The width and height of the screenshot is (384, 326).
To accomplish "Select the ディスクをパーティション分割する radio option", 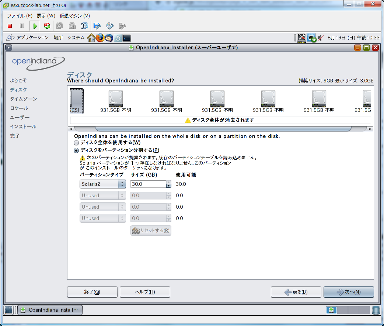I will [76, 150].
